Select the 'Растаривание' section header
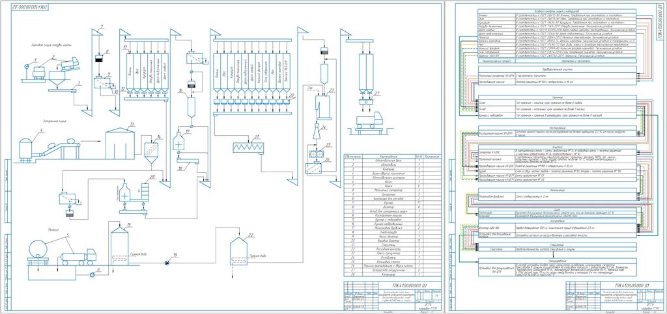This screenshot has width=667, height=314. [x=558, y=127]
